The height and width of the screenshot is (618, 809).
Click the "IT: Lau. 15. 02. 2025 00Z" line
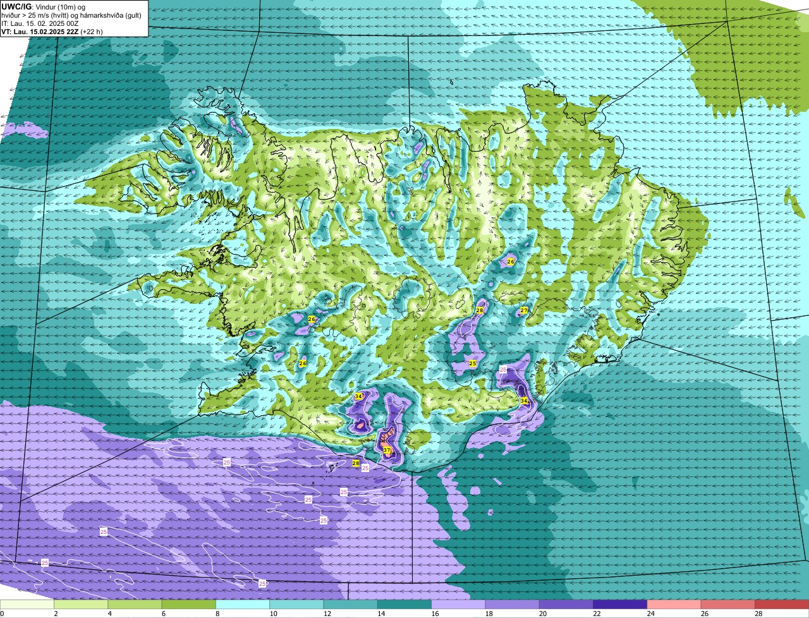[40, 23]
